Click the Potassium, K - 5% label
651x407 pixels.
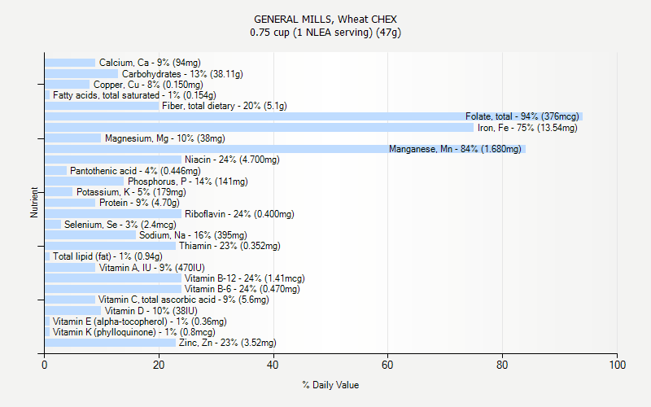click(131, 192)
